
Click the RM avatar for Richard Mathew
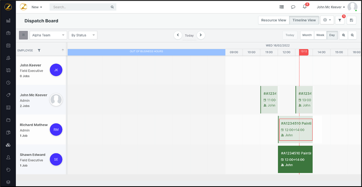[56, 129]
